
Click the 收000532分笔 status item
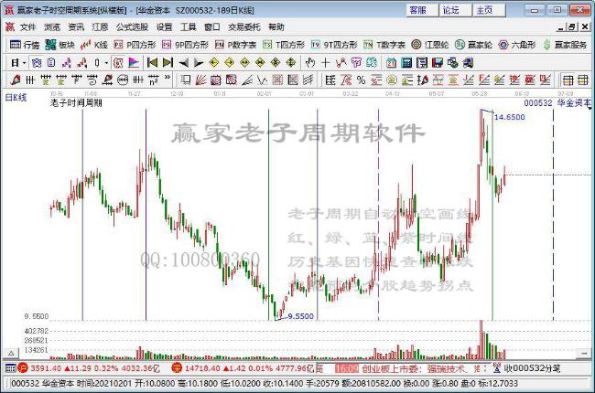click(532, 368)
